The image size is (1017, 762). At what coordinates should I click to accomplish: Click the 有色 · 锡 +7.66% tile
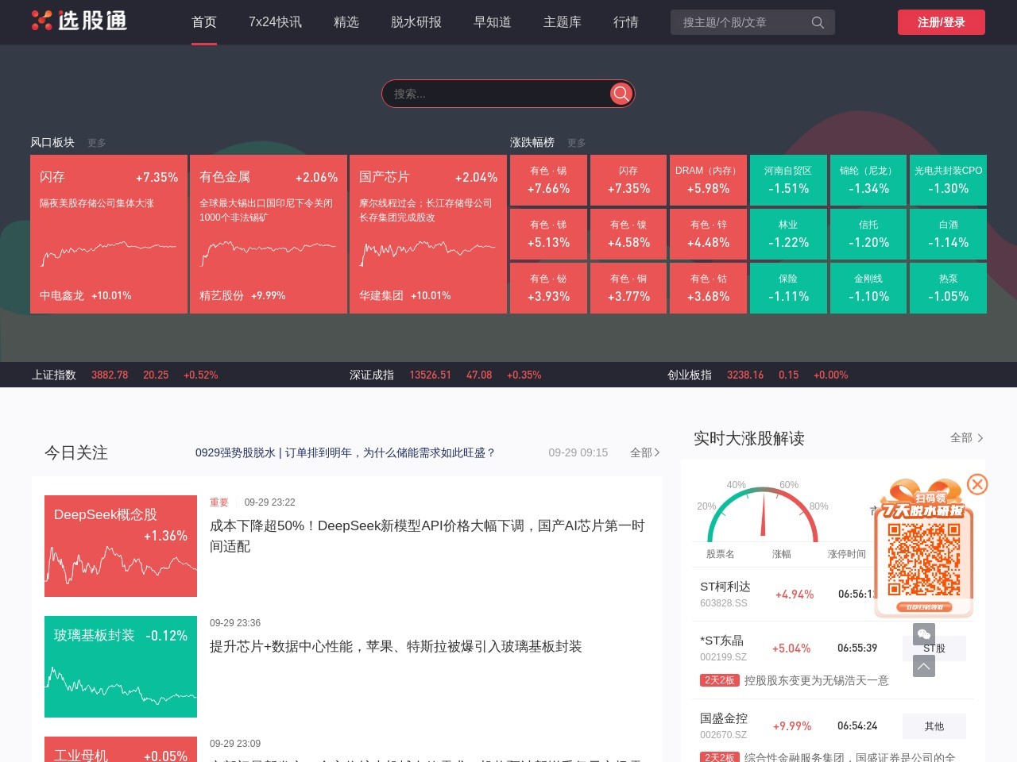tap(548, 180)
